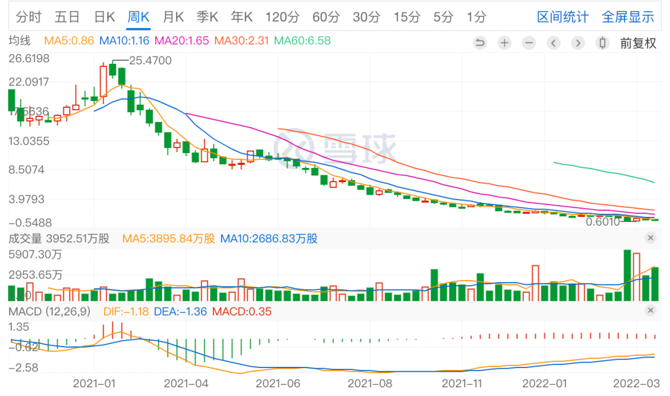Click the MACD:0.35 value
670x396 pixels.
point(242,312)
